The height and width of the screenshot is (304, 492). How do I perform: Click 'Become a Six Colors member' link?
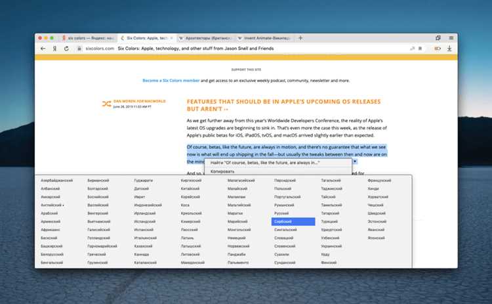171,80
